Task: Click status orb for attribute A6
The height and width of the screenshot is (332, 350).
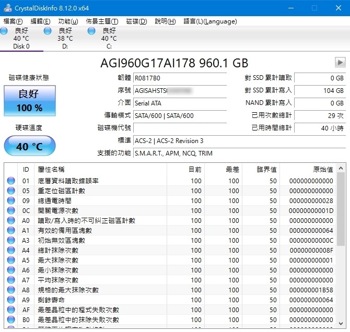Action: coord(11,270)
